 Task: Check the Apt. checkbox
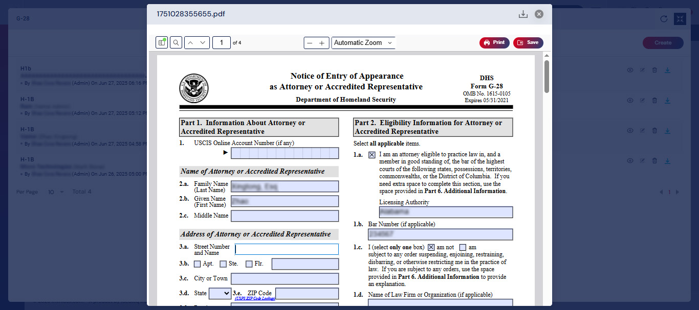197,264
